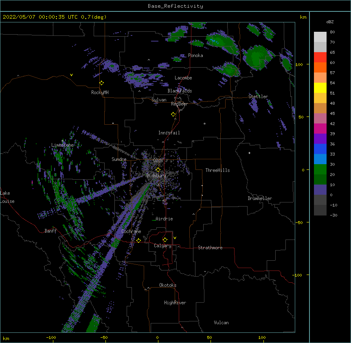
Task: Click the Okotoks label
Action: point(168,285)
